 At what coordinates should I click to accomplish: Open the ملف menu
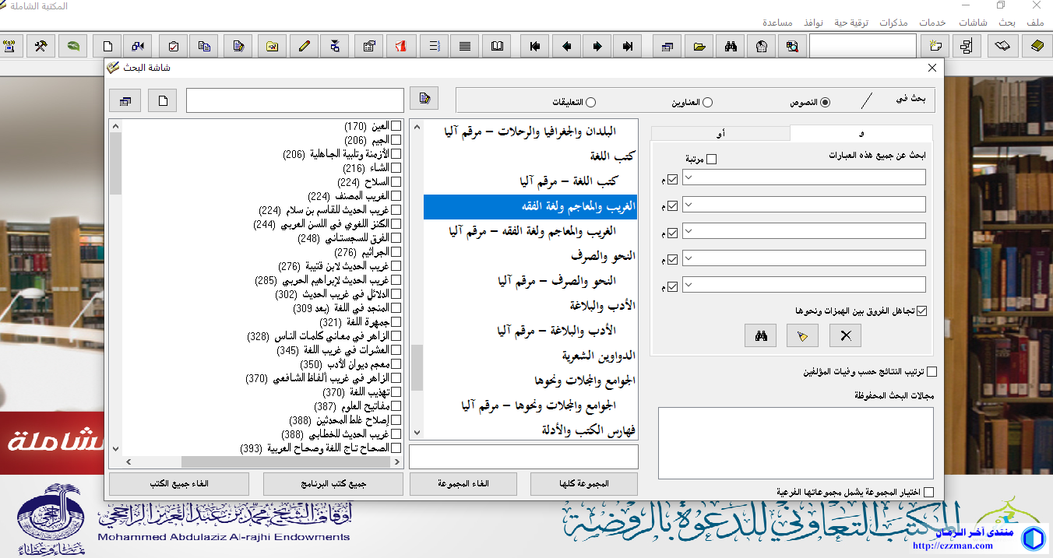click(x=1035, y=23)
